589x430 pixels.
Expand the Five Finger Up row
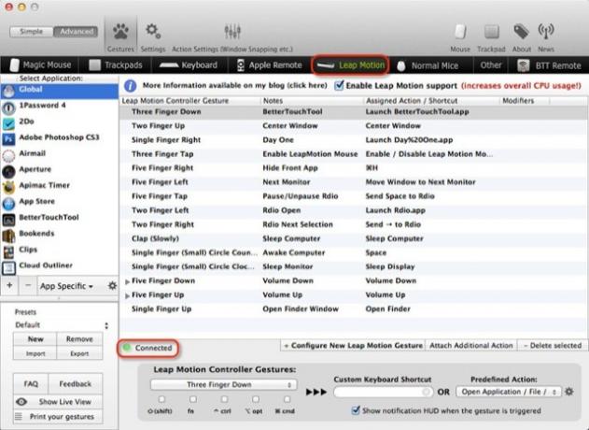point(127,296)
